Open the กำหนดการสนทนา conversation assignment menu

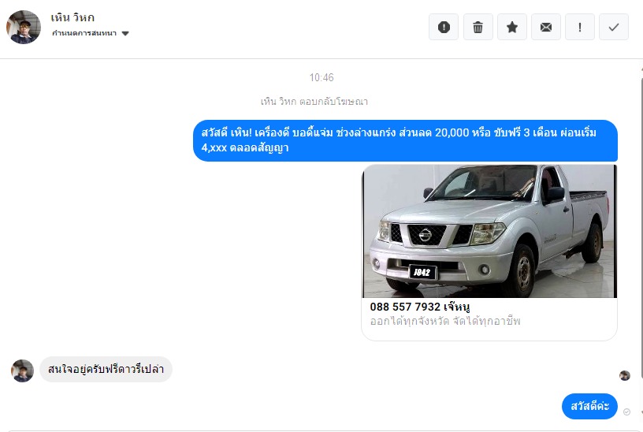pyautogui.click(x=85, y=34)
